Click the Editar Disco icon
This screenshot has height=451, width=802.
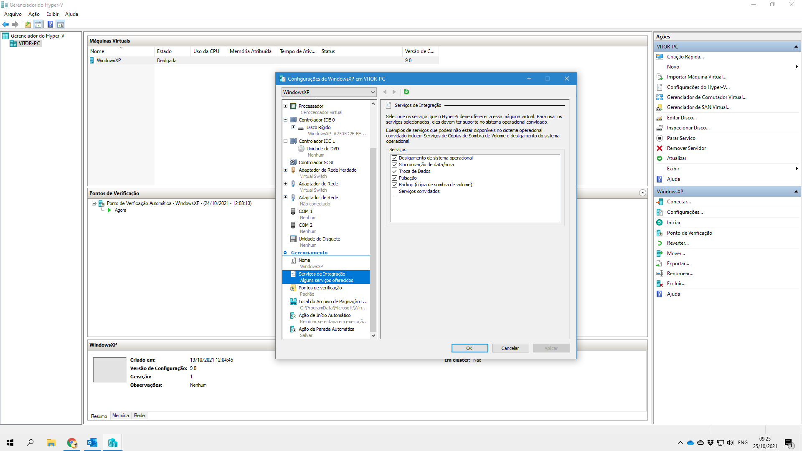click(660, 118)
